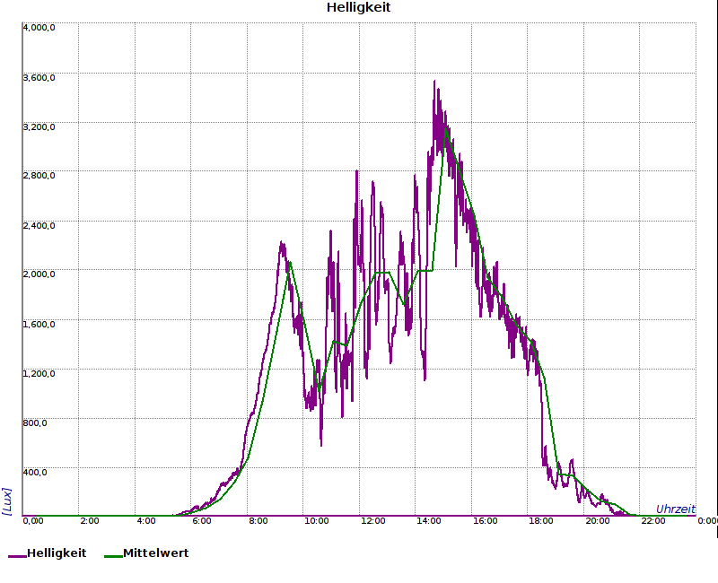This screenshot has height=583, width=718.
Task: Click the purple Helligkeit legend line swatch
Action: coord(17,555)
